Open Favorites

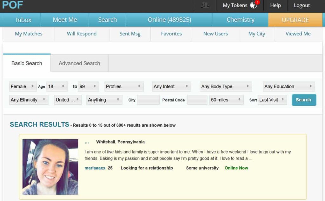pyautogui.click(x=171, y=34)
